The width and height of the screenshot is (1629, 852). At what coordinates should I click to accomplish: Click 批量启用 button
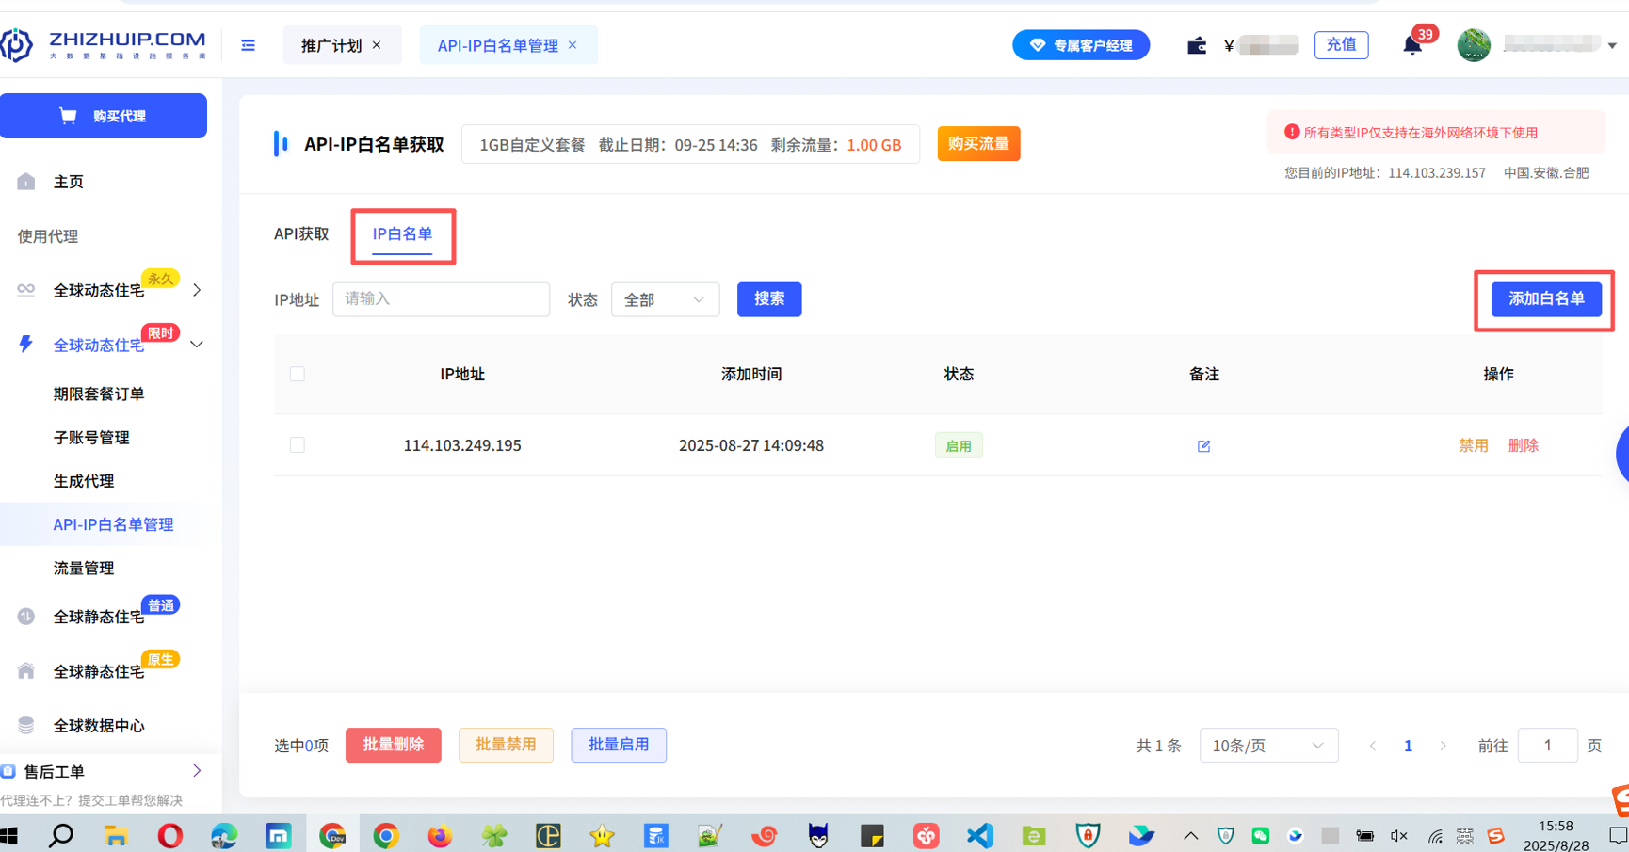pyautogui.click(x=619, y=745)
